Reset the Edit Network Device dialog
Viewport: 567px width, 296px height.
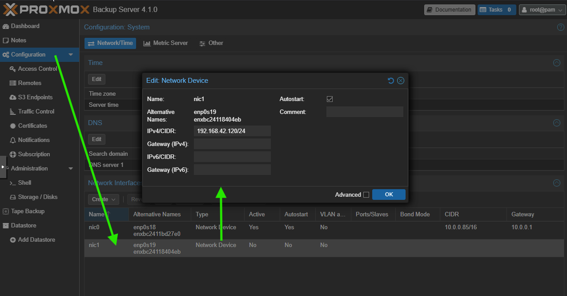click(391, 81)
